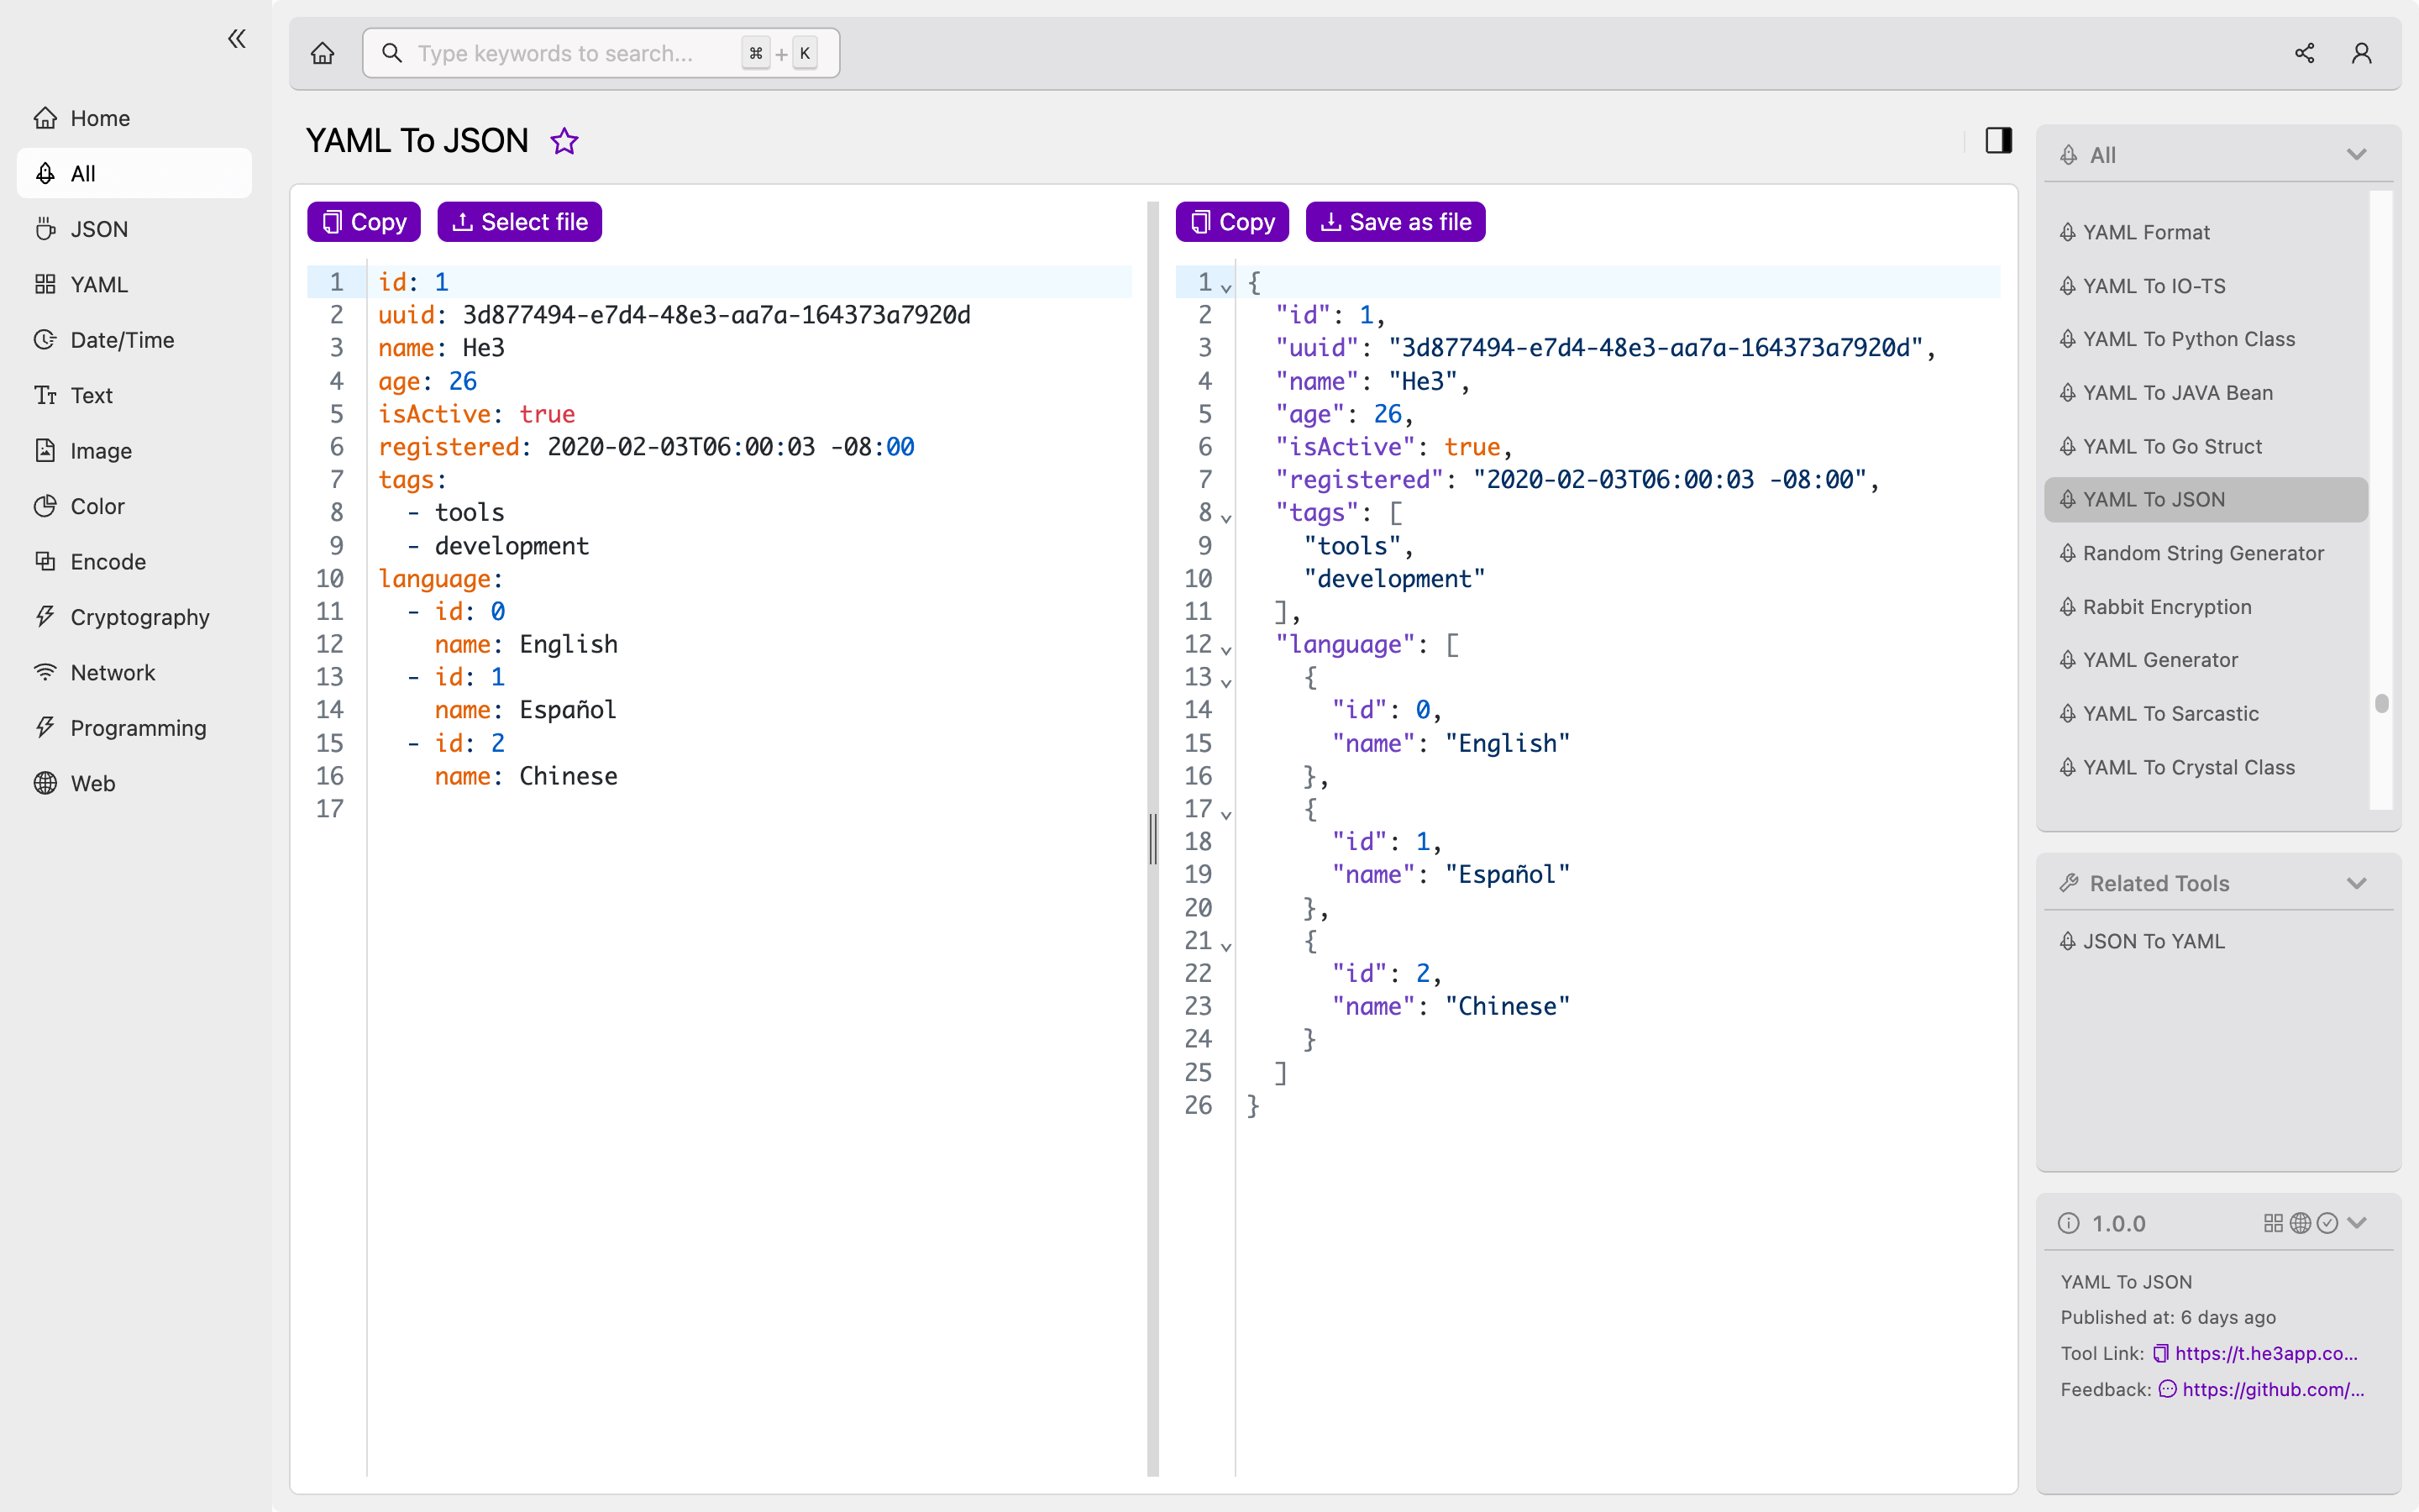Click the search input field
This screenshot has width=2419, height=1512.
point(599,54)
